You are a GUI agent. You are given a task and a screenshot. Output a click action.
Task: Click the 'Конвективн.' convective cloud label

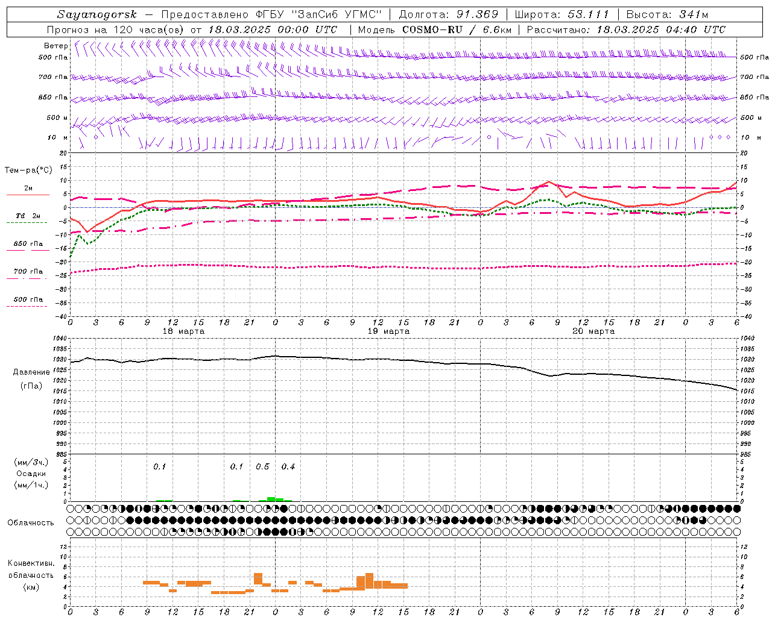coord(31,563)
